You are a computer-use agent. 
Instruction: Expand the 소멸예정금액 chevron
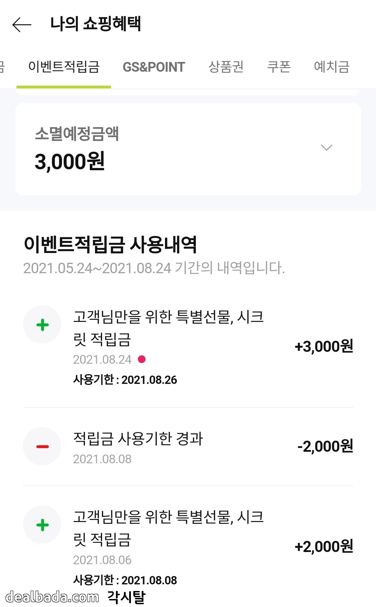pos(326,148)
